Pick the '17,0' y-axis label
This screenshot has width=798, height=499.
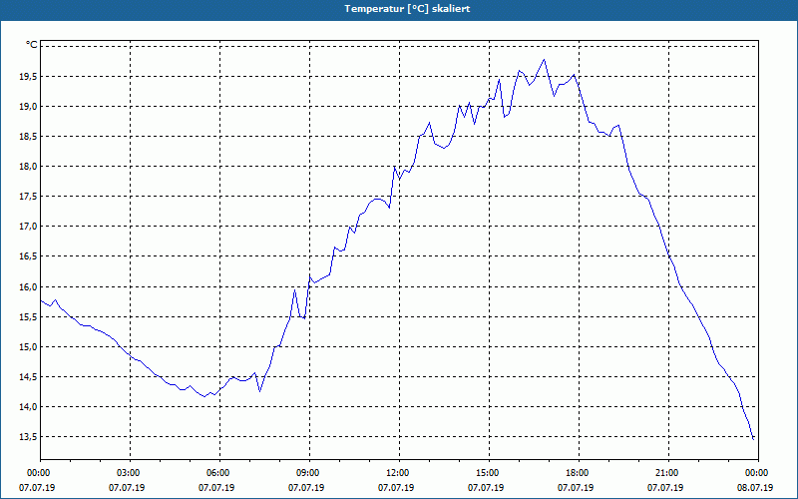(x=28, y=227)
